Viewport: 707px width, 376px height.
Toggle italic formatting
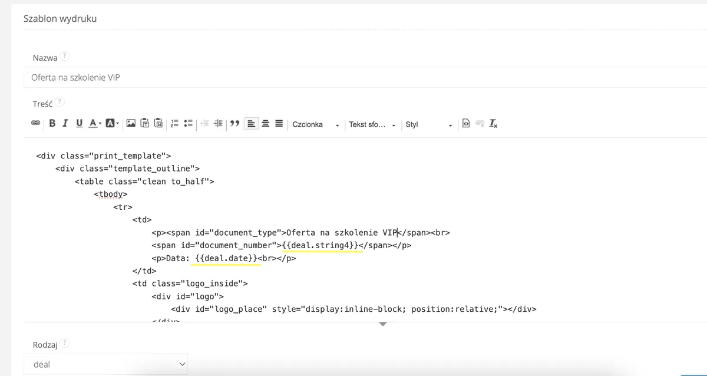point(65,124)
